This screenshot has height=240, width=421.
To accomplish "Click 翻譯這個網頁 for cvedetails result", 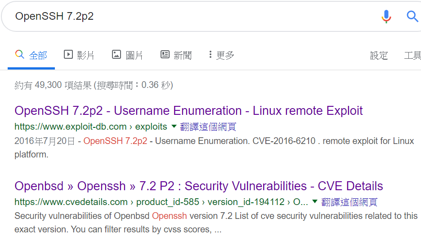I will tap(349, 202).
